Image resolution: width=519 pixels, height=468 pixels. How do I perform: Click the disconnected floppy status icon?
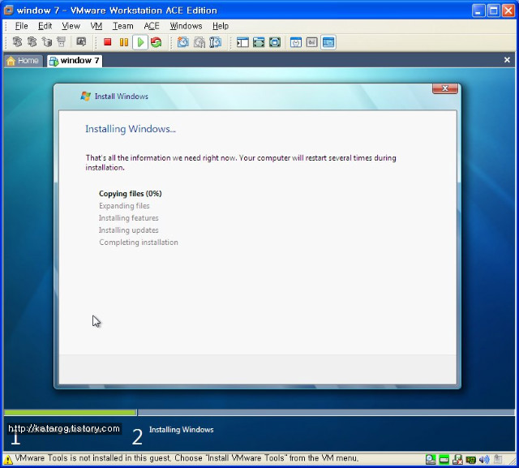[457, 459]
